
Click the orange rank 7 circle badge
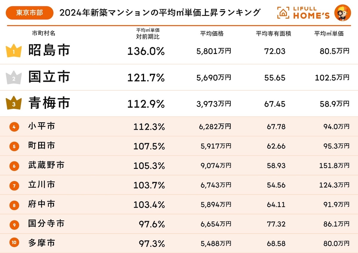tap(14, 186)
